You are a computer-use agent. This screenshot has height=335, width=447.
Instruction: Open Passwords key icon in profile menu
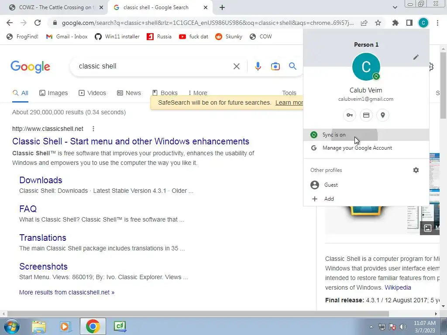coord(350,115)
